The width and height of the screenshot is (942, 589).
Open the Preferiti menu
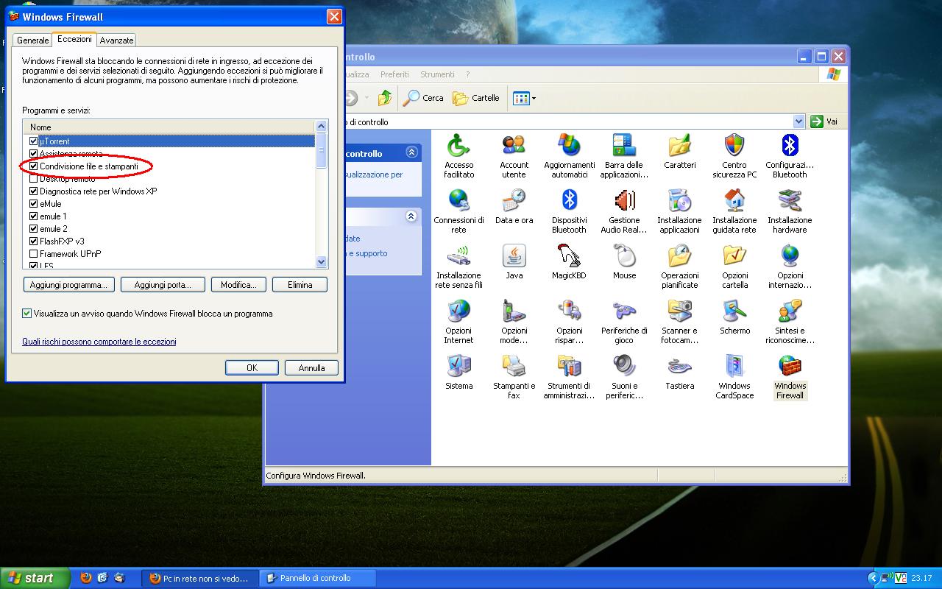394,74
